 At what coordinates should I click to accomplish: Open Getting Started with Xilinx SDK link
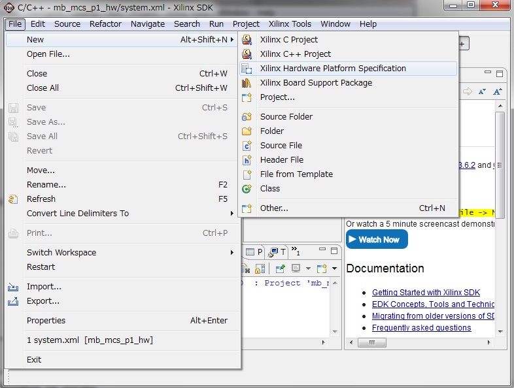pyautogui.click(x=426, y=293)
